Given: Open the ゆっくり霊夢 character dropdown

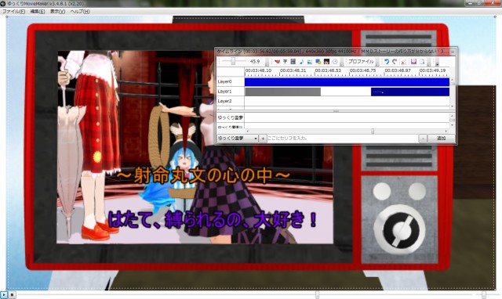Looking at the screenshot, I should click(237, 139).
